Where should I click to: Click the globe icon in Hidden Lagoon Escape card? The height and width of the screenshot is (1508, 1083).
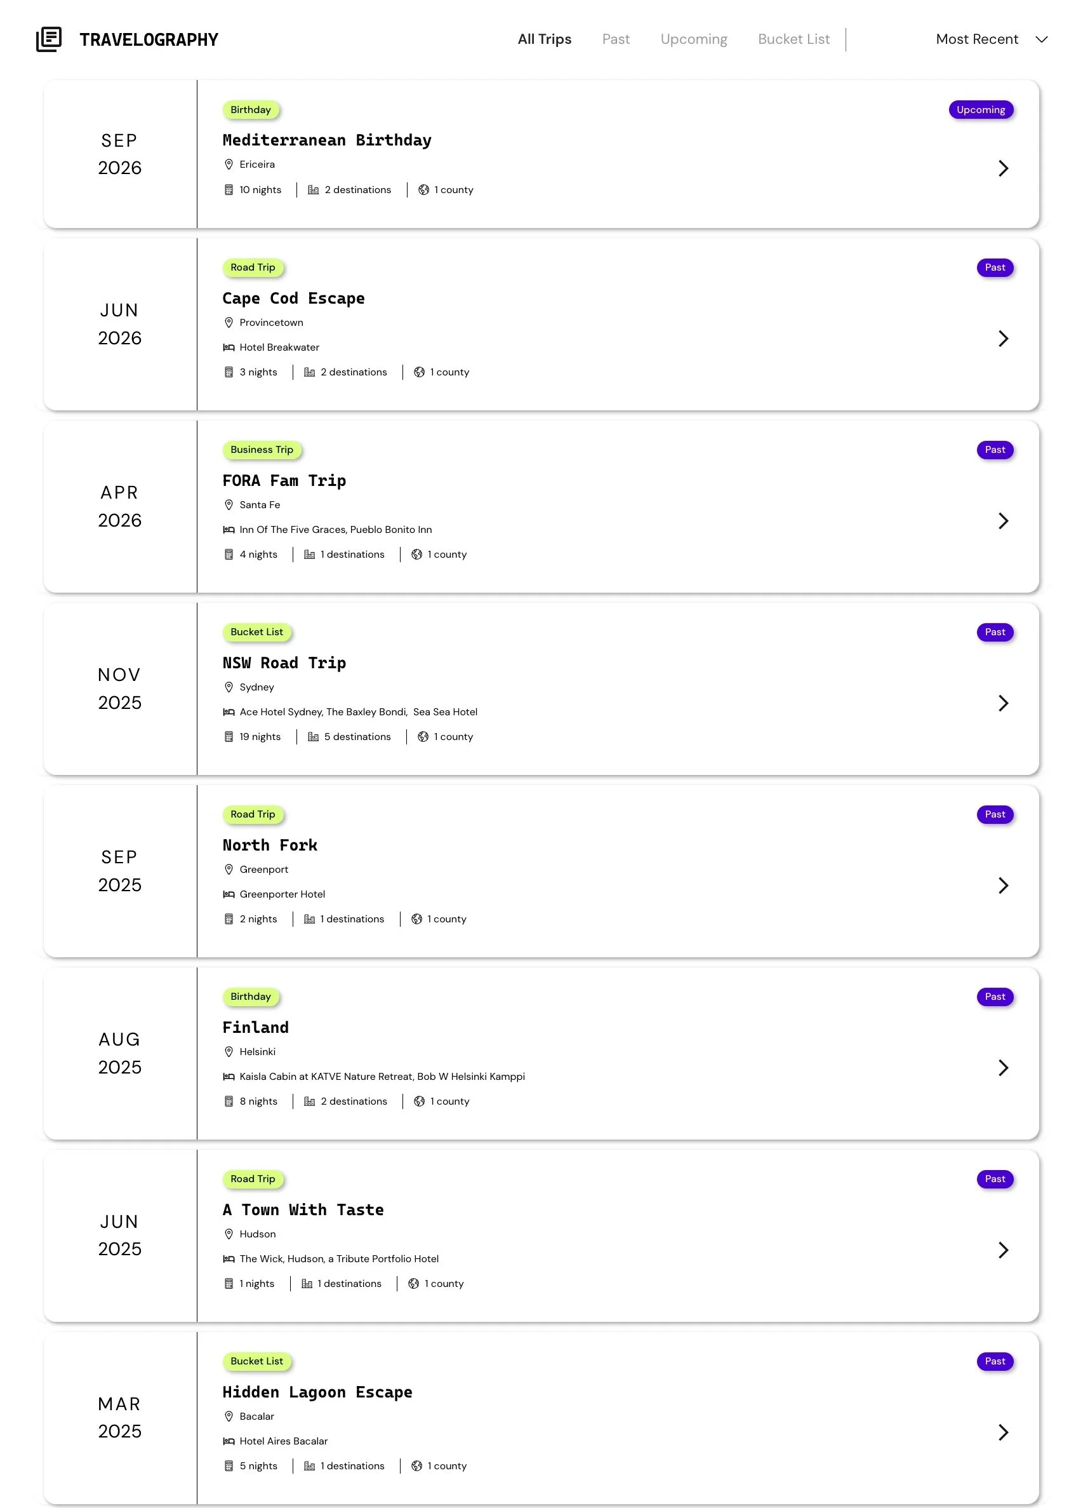[416, 1465]
